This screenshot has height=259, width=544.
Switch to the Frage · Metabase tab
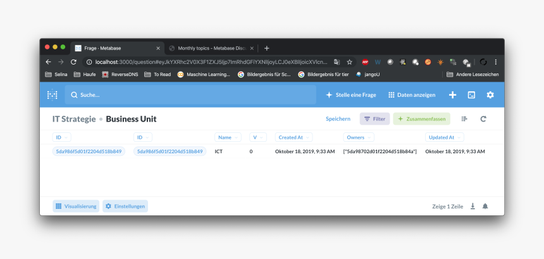point(117,48)
